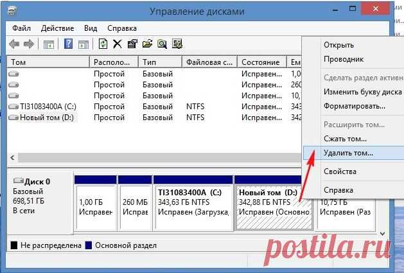The height and width of the screenshot is (273, 404).
Task: Minimize the Управление дисками window
Action: 335,10
